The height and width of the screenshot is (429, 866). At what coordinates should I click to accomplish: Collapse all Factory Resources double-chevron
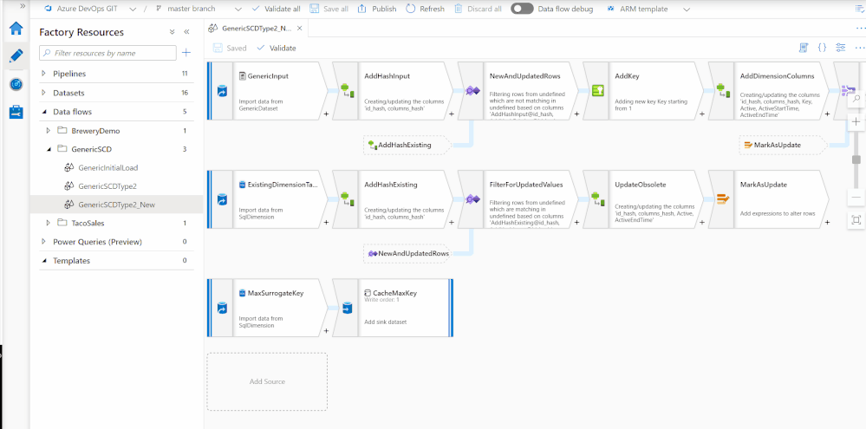[x=173, y=32]
